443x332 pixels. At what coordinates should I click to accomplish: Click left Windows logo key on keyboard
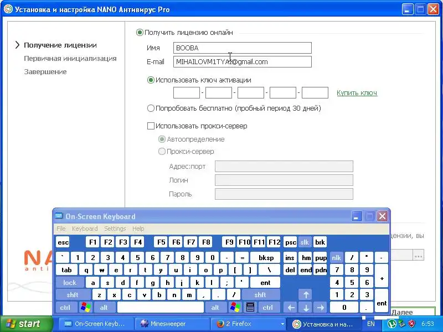86,308
